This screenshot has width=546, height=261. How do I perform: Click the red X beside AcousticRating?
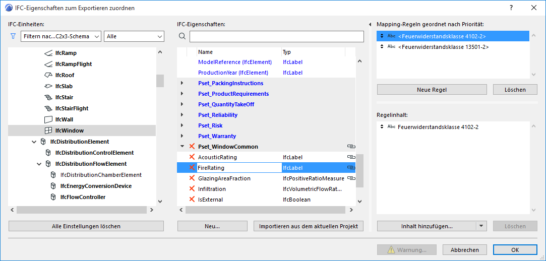coord(192,157)
